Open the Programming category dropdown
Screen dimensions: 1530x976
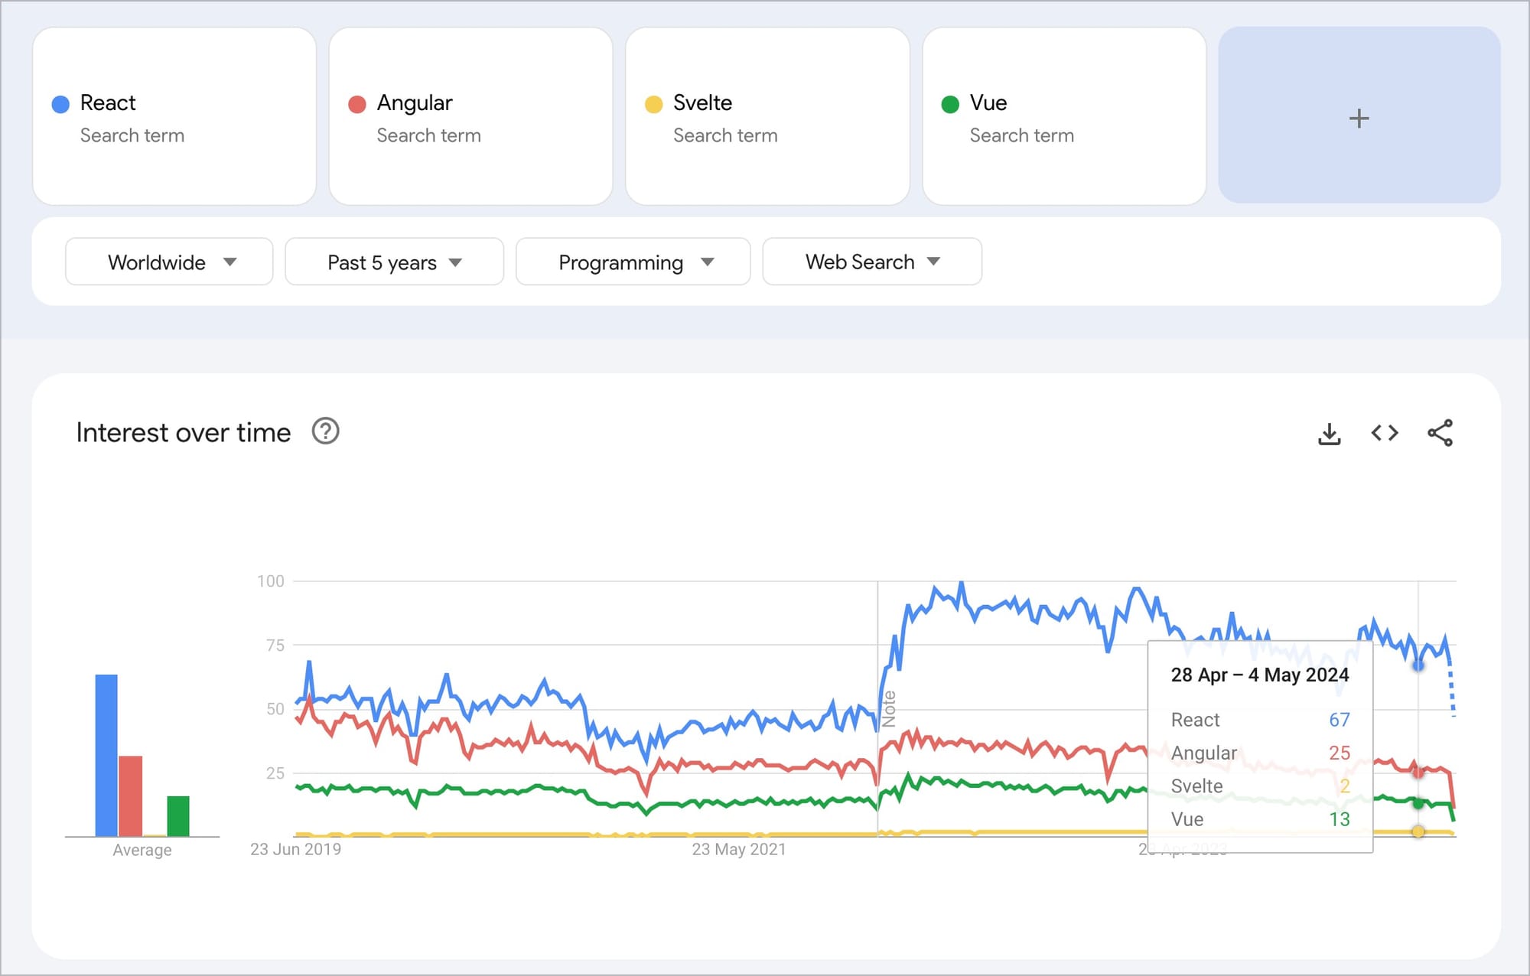(633, 262)
